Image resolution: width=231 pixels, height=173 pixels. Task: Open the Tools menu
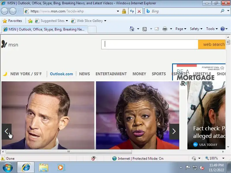coord(212,29)
